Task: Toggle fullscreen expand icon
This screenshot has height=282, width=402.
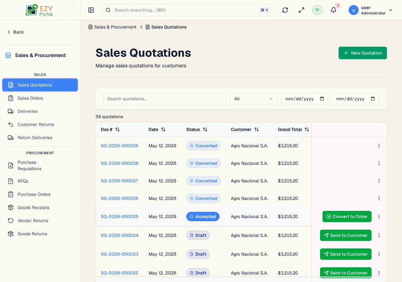Action: [301, 10]
